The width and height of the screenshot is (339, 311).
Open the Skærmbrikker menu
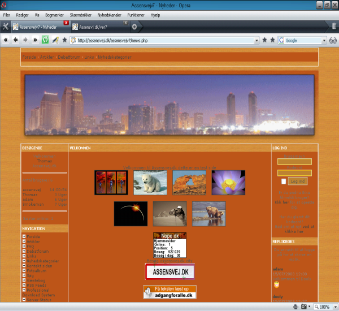80,15
